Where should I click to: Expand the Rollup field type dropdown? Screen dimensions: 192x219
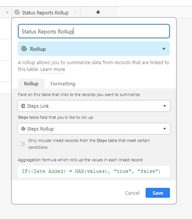click(94, 49)
